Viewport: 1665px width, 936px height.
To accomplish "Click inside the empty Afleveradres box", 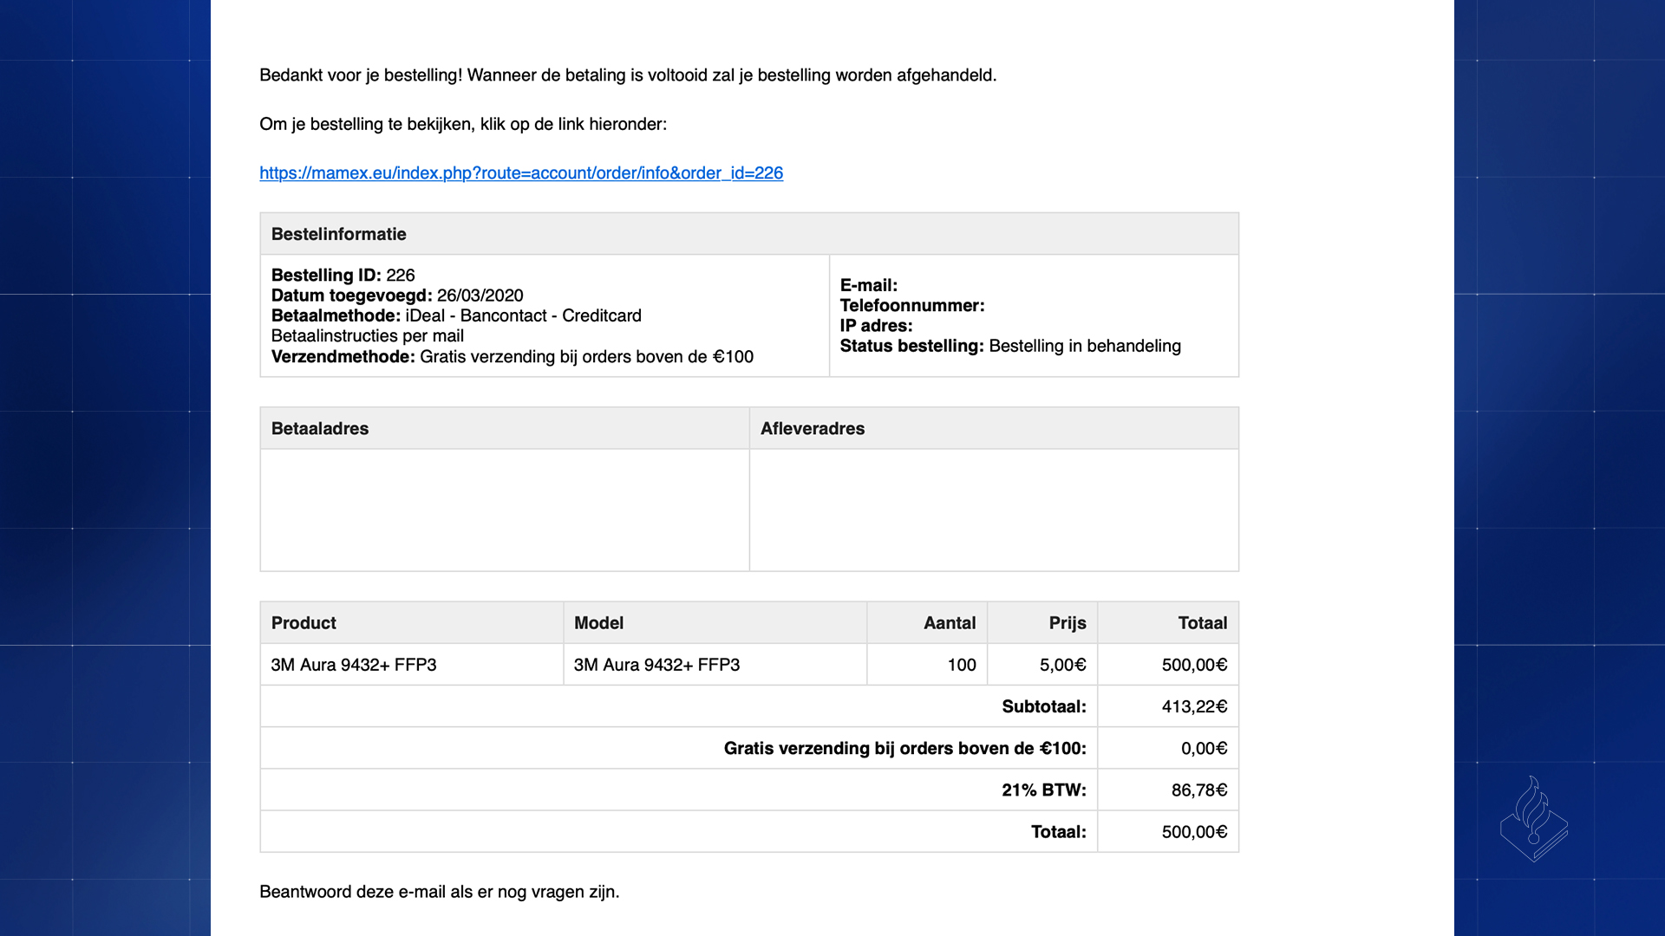I will tap(994, 510).
